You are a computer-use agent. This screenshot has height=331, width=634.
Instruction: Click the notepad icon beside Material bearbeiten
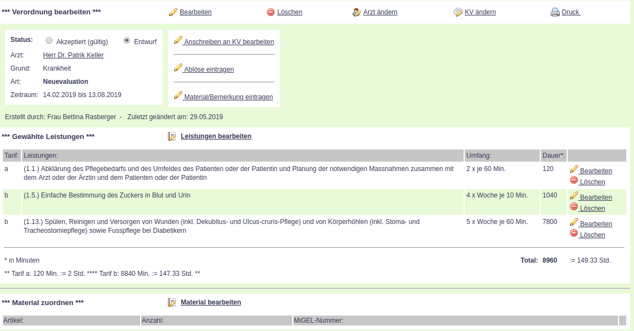[172, 302]
